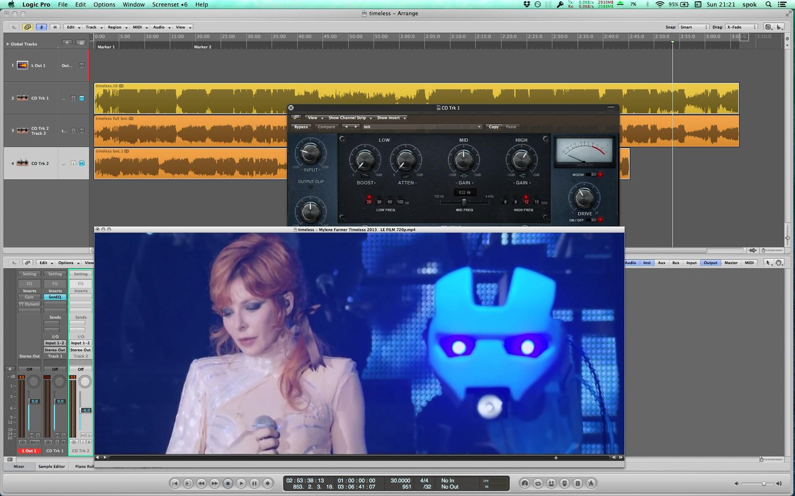Click the Pause transport button
795x496 pixels.
(x=255, y=483)
